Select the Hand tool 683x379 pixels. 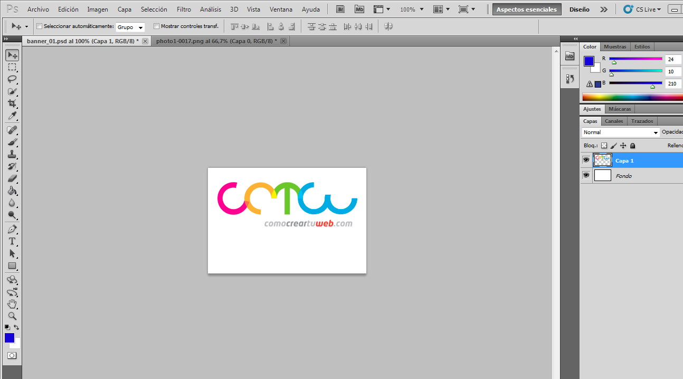(x=12, y=304)
